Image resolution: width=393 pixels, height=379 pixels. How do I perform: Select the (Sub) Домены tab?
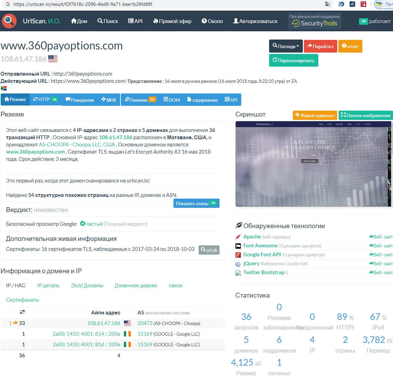[x=87, y=285]
